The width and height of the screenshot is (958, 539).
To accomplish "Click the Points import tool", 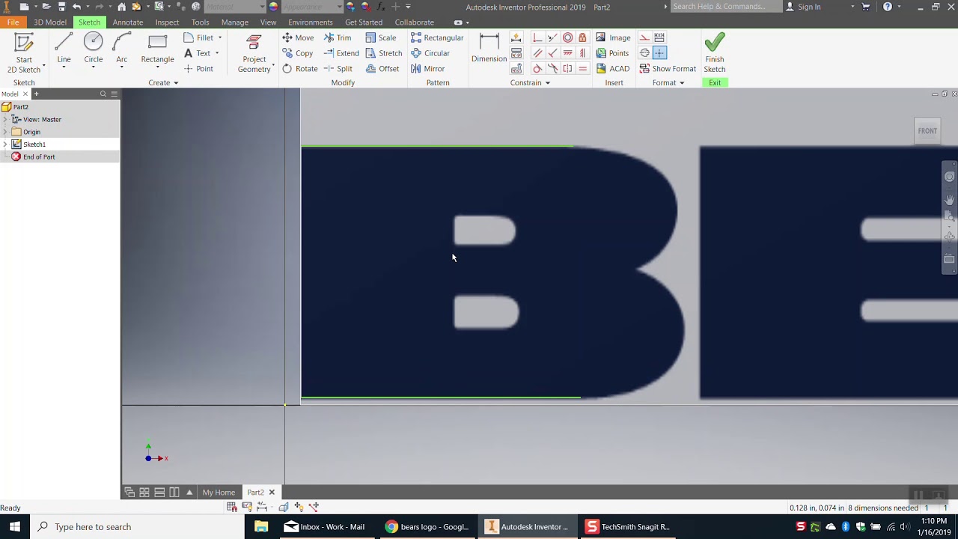I will [x=612, y=53].
